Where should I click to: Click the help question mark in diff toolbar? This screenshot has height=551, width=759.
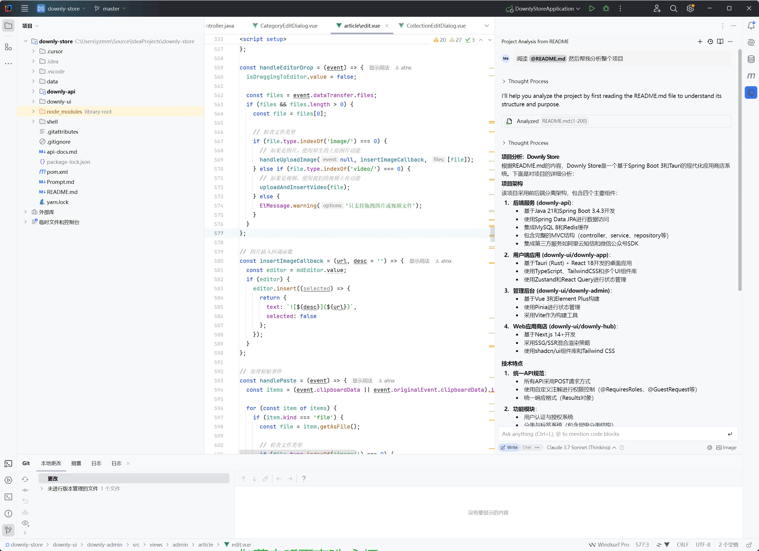304,479
